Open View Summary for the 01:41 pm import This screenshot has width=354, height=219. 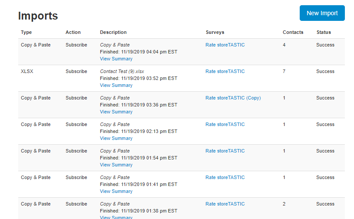pyautogui.click(x=116, y=191)
